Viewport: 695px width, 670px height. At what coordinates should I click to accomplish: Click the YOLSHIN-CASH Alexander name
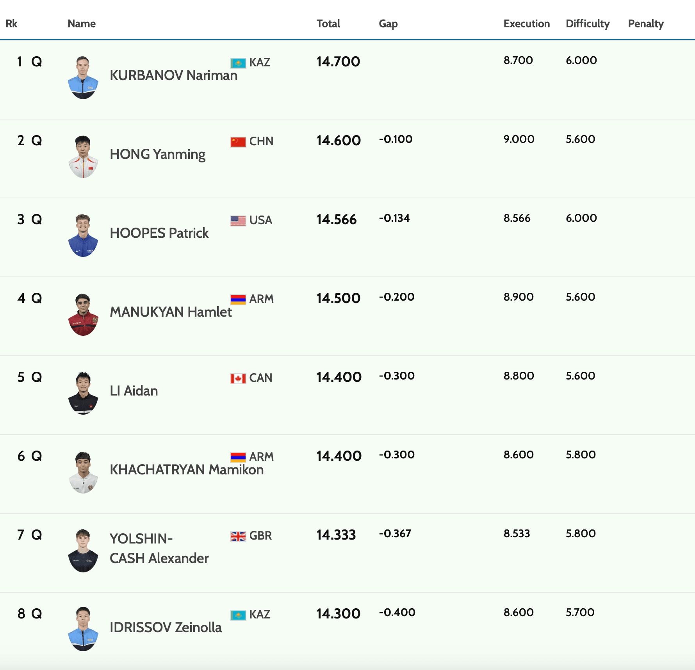click(159, 549)
